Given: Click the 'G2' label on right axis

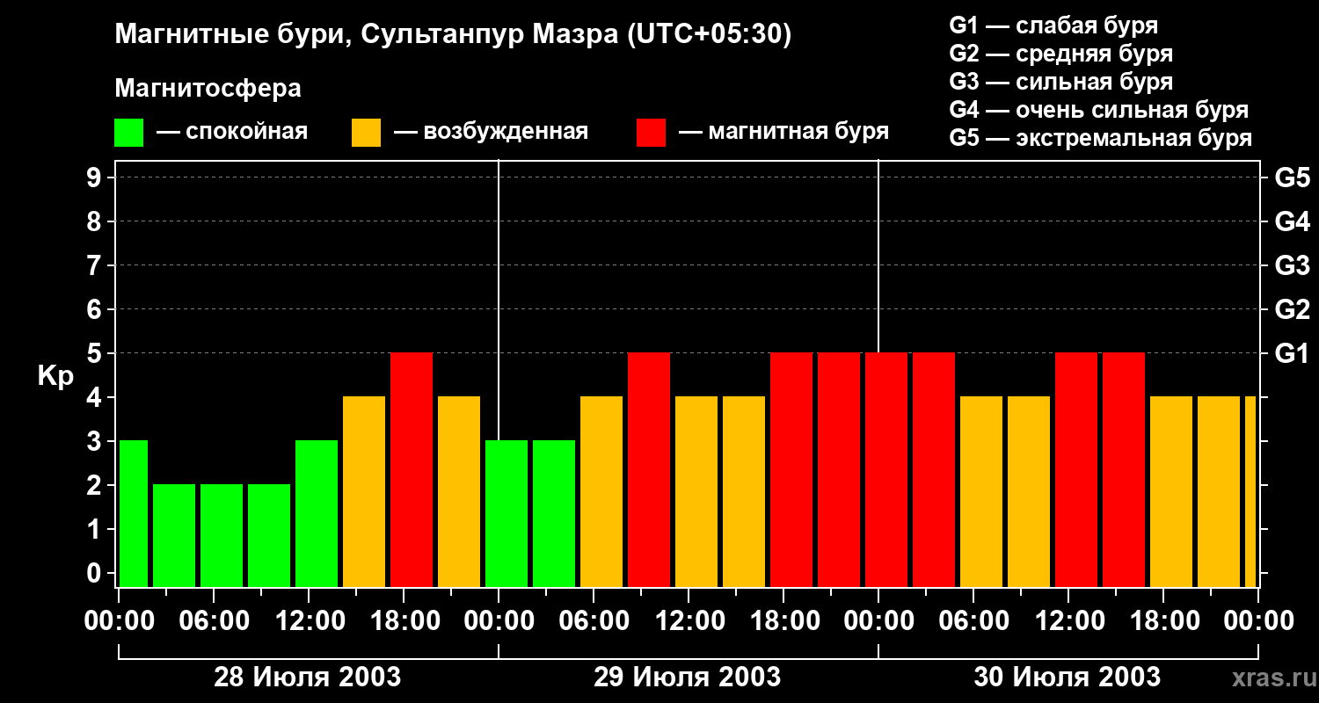Looking at the screenshot, I should point(1292,309).
